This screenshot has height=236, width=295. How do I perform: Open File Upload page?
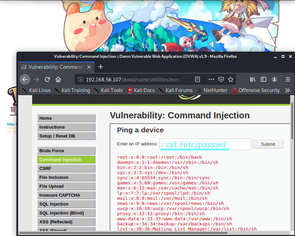66,186
